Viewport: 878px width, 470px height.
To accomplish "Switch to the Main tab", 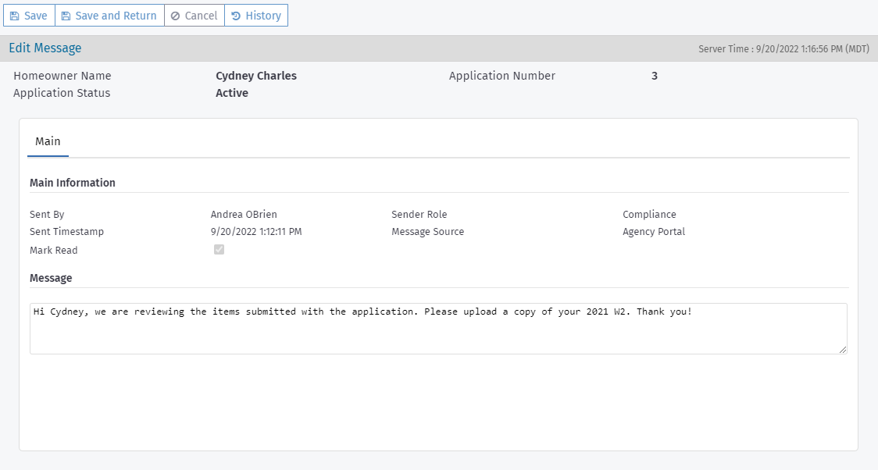I will coord(48,141).
